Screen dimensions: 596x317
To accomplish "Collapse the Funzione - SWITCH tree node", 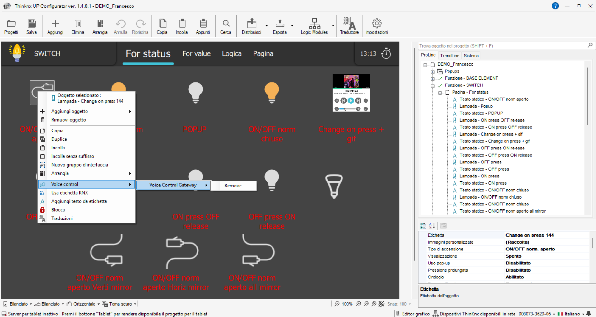I will click(x=432, y=85).
